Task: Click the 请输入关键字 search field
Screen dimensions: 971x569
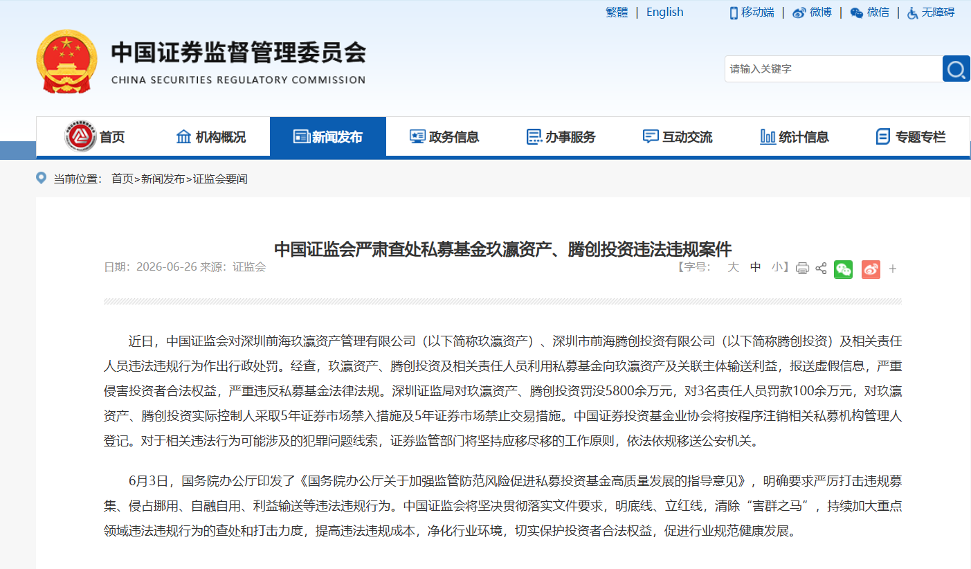Action: (833, 69)
